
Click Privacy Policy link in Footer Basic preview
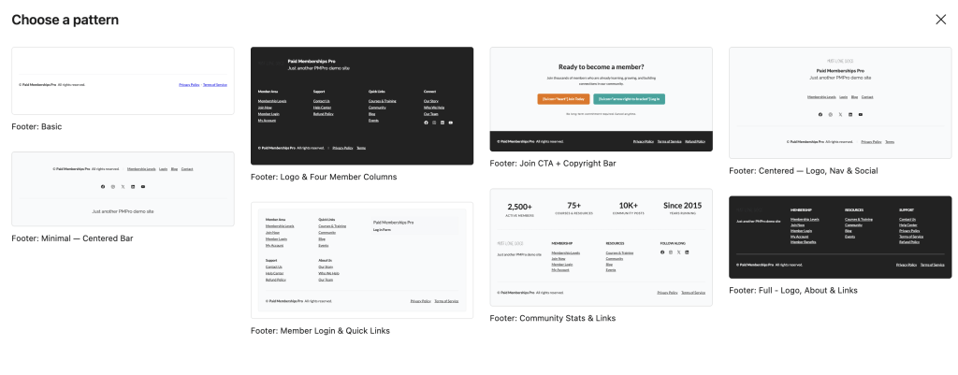[189, 85]
